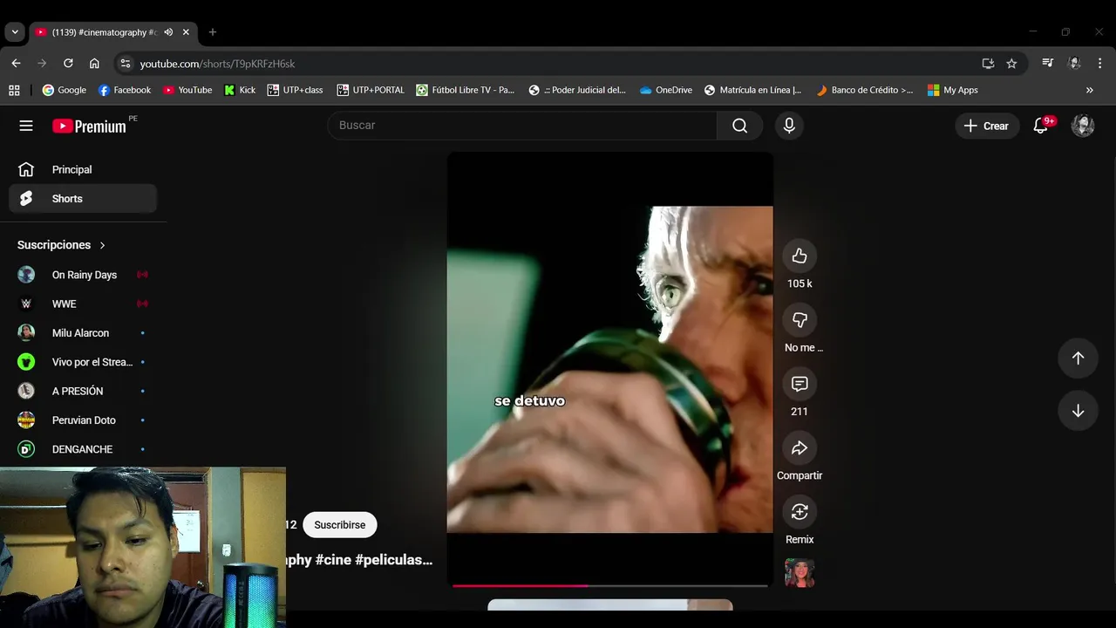Open a new browser tab
This screenshot has height=628, width=1116.
tap(212, 32)
